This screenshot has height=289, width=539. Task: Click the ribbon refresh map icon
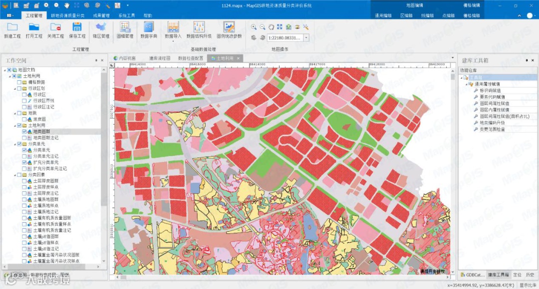pos(288,27)
